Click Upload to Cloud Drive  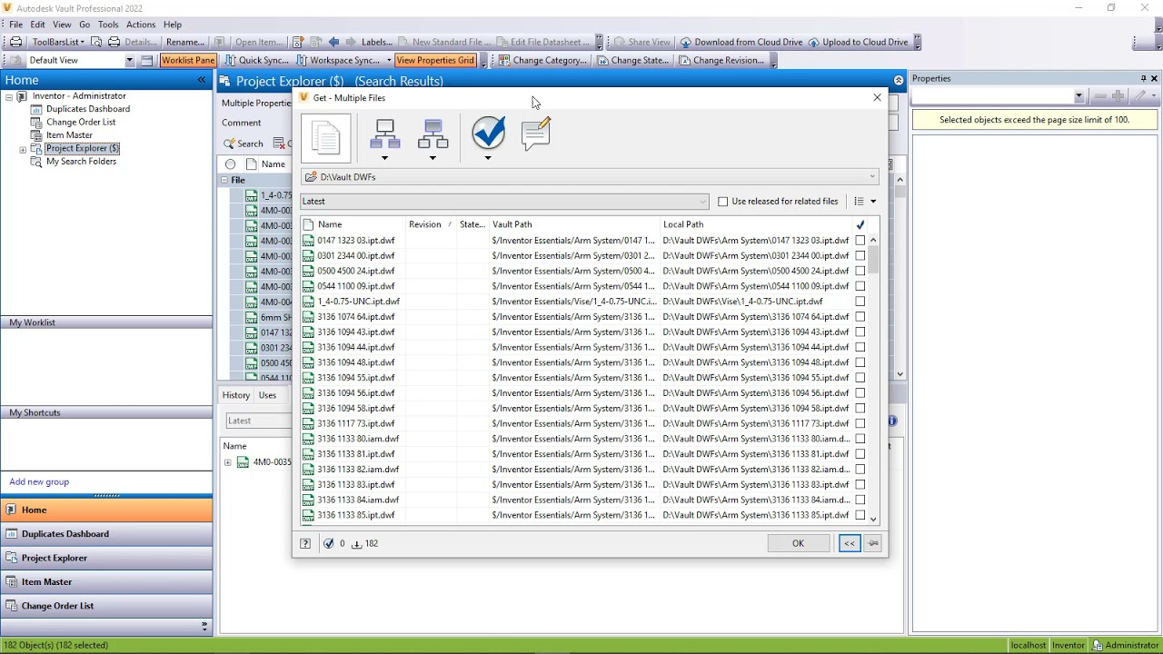(x=859, y=42)
